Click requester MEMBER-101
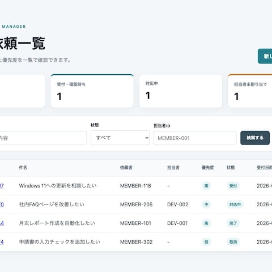 (135, 223)
